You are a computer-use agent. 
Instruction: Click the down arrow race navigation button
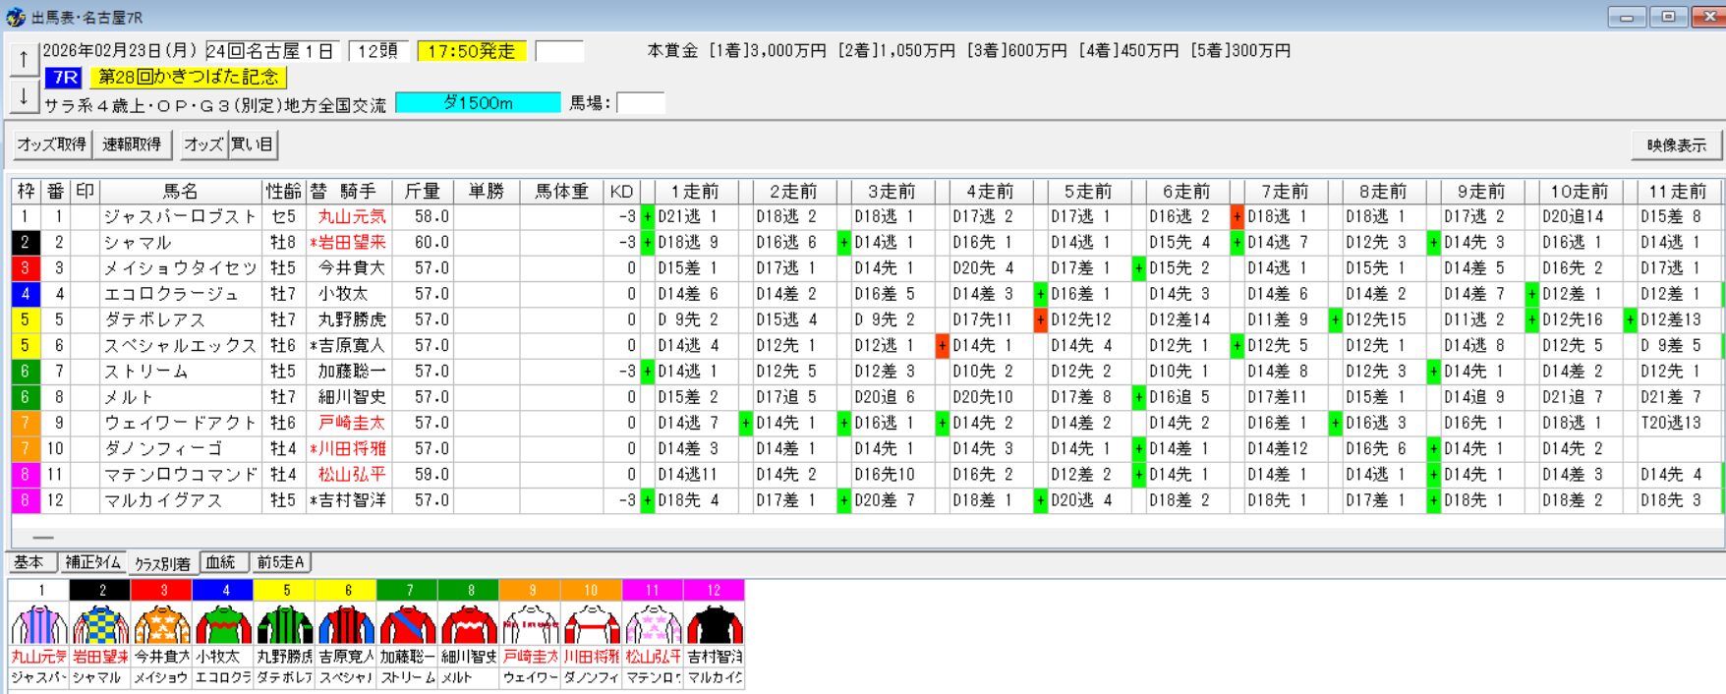coord(24,96)
